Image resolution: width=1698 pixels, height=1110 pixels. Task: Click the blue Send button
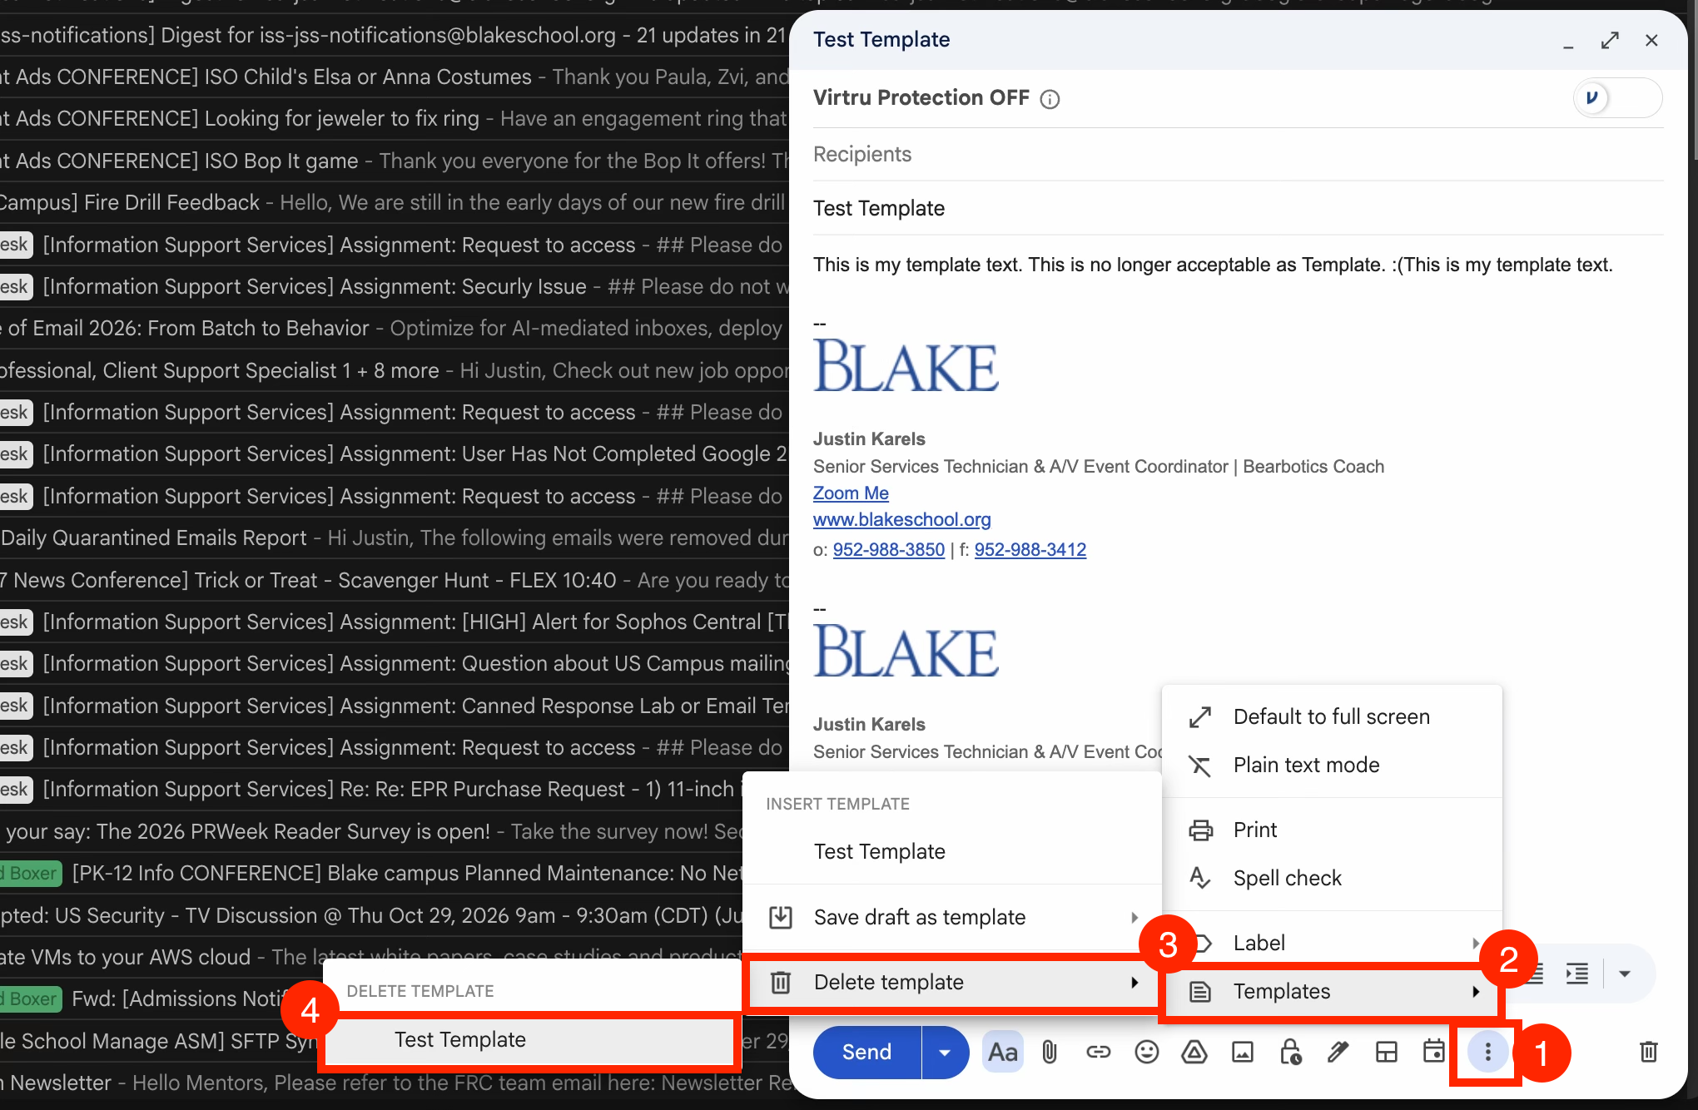point(867,1053)
